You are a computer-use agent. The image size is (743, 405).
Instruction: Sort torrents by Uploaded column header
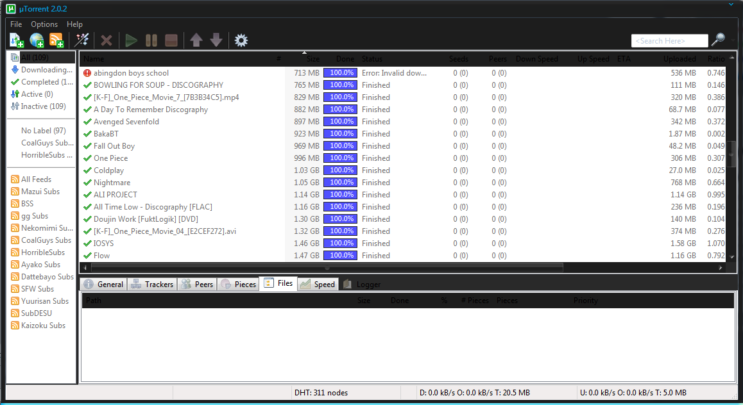(x=679, y=59)
